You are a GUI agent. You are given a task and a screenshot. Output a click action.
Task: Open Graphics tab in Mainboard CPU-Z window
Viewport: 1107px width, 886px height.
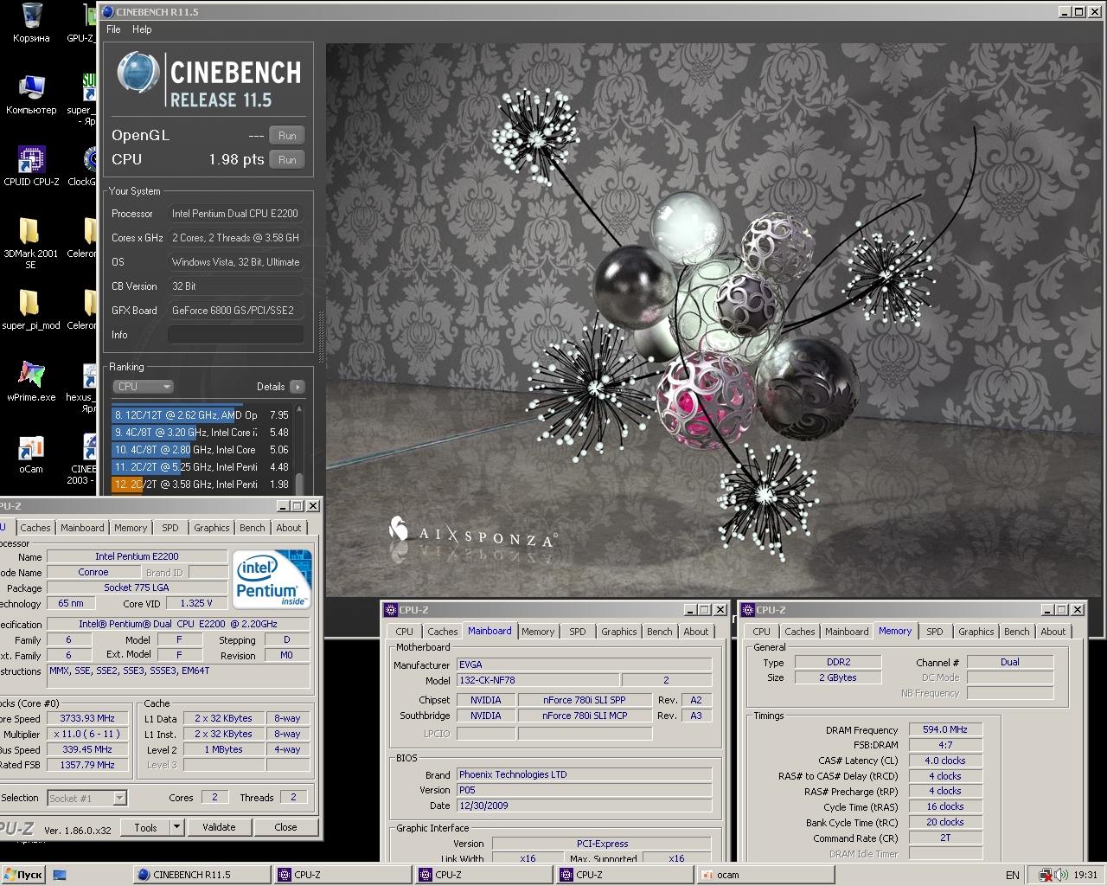point(619,632)
